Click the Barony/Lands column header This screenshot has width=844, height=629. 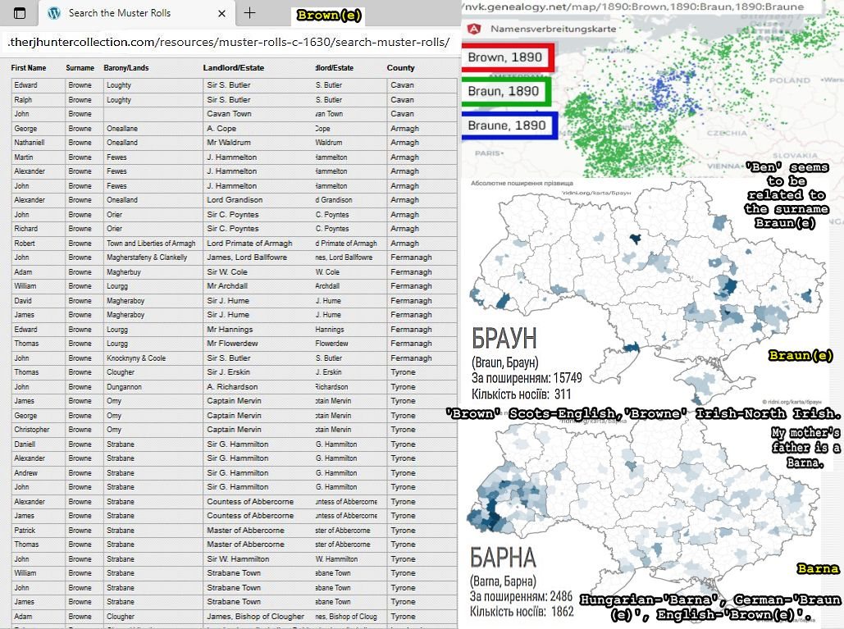click(125, 68)
